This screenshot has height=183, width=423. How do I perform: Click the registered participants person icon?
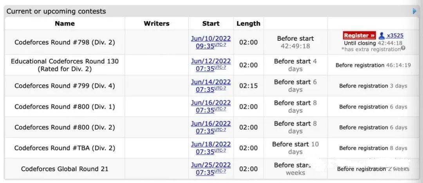381,36
